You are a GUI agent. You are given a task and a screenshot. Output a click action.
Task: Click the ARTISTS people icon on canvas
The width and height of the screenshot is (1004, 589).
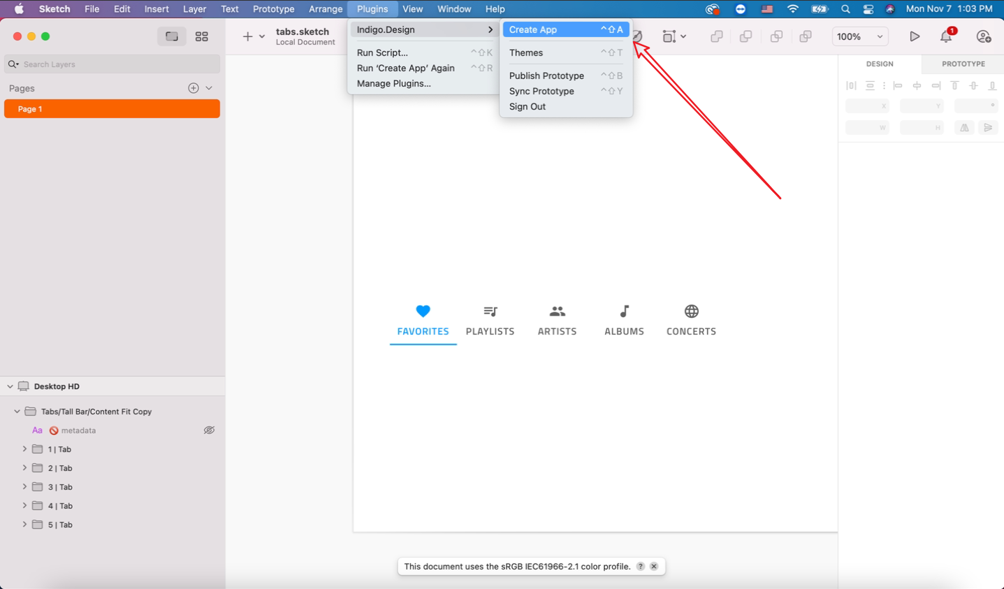pyautogui.click(x=557, y=311)
